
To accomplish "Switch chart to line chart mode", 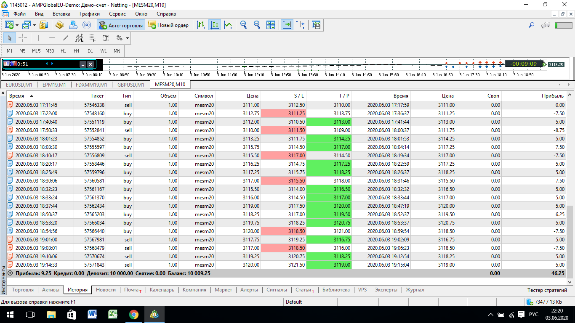I will click(228, 25).
